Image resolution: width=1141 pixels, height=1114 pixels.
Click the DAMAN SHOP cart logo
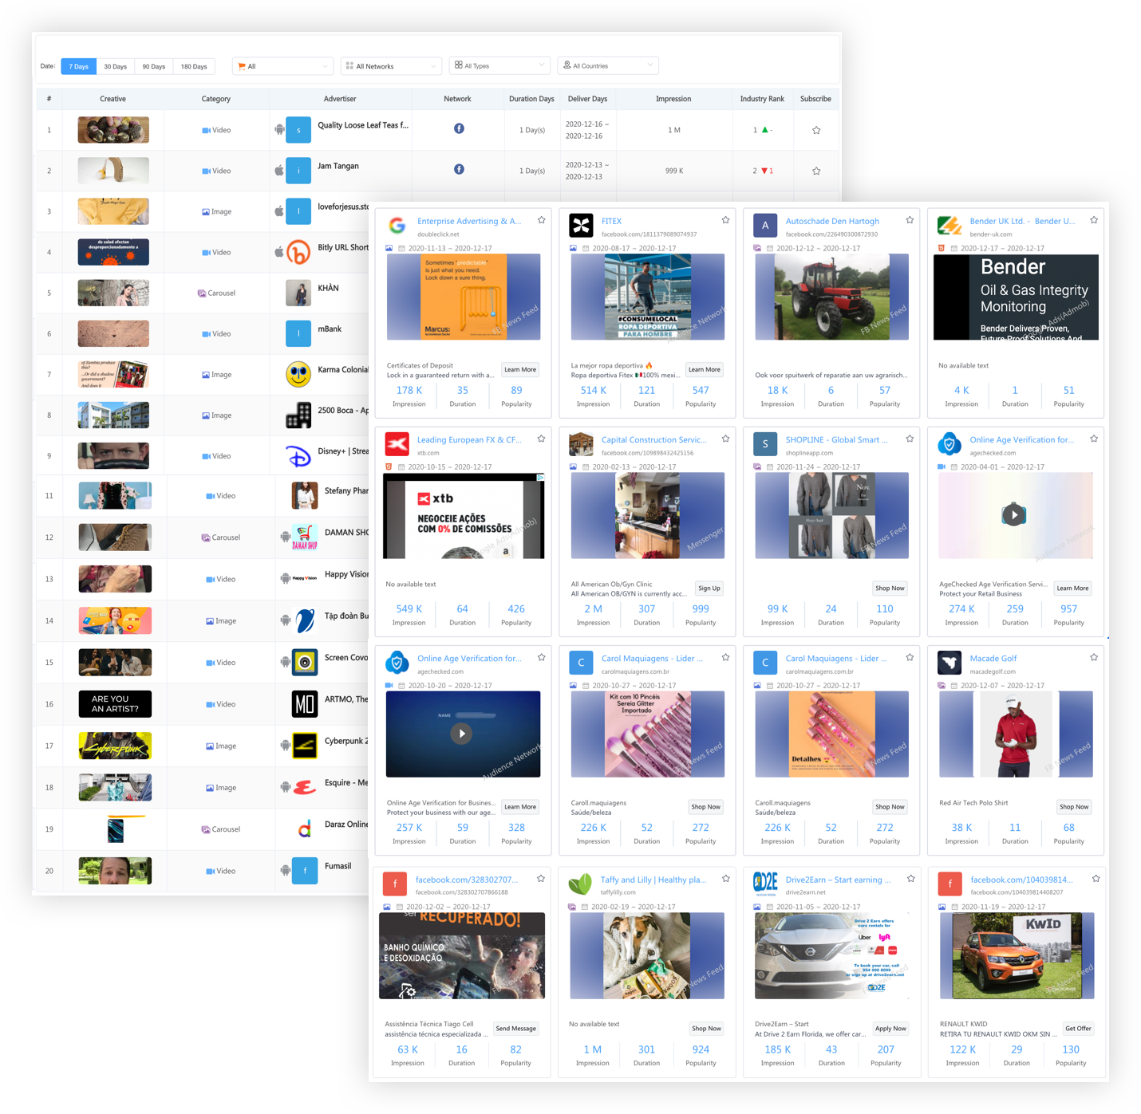(305, 537)
